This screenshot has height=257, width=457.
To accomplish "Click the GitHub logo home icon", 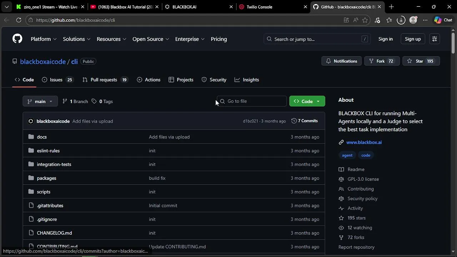I will 17,39.
